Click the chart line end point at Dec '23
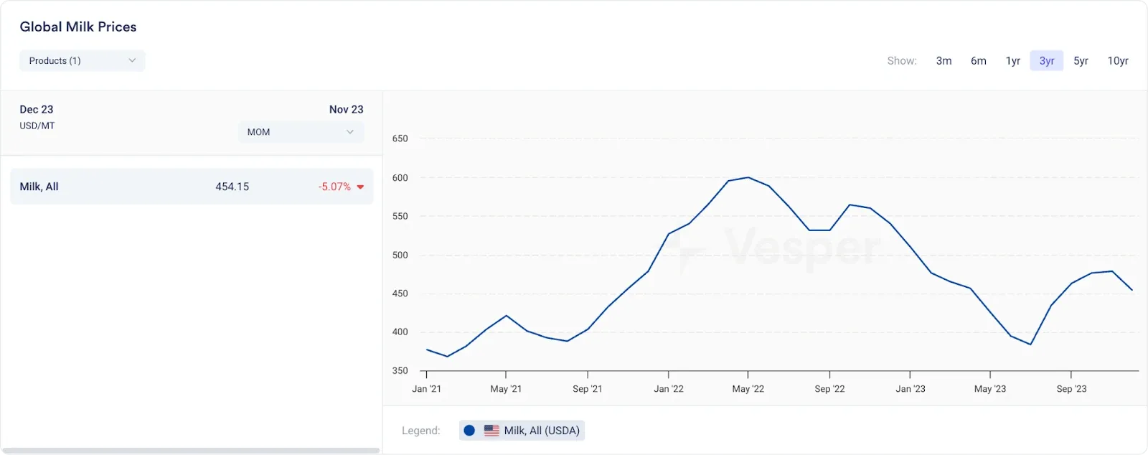1148x455 pixels. click(1132, 290)
